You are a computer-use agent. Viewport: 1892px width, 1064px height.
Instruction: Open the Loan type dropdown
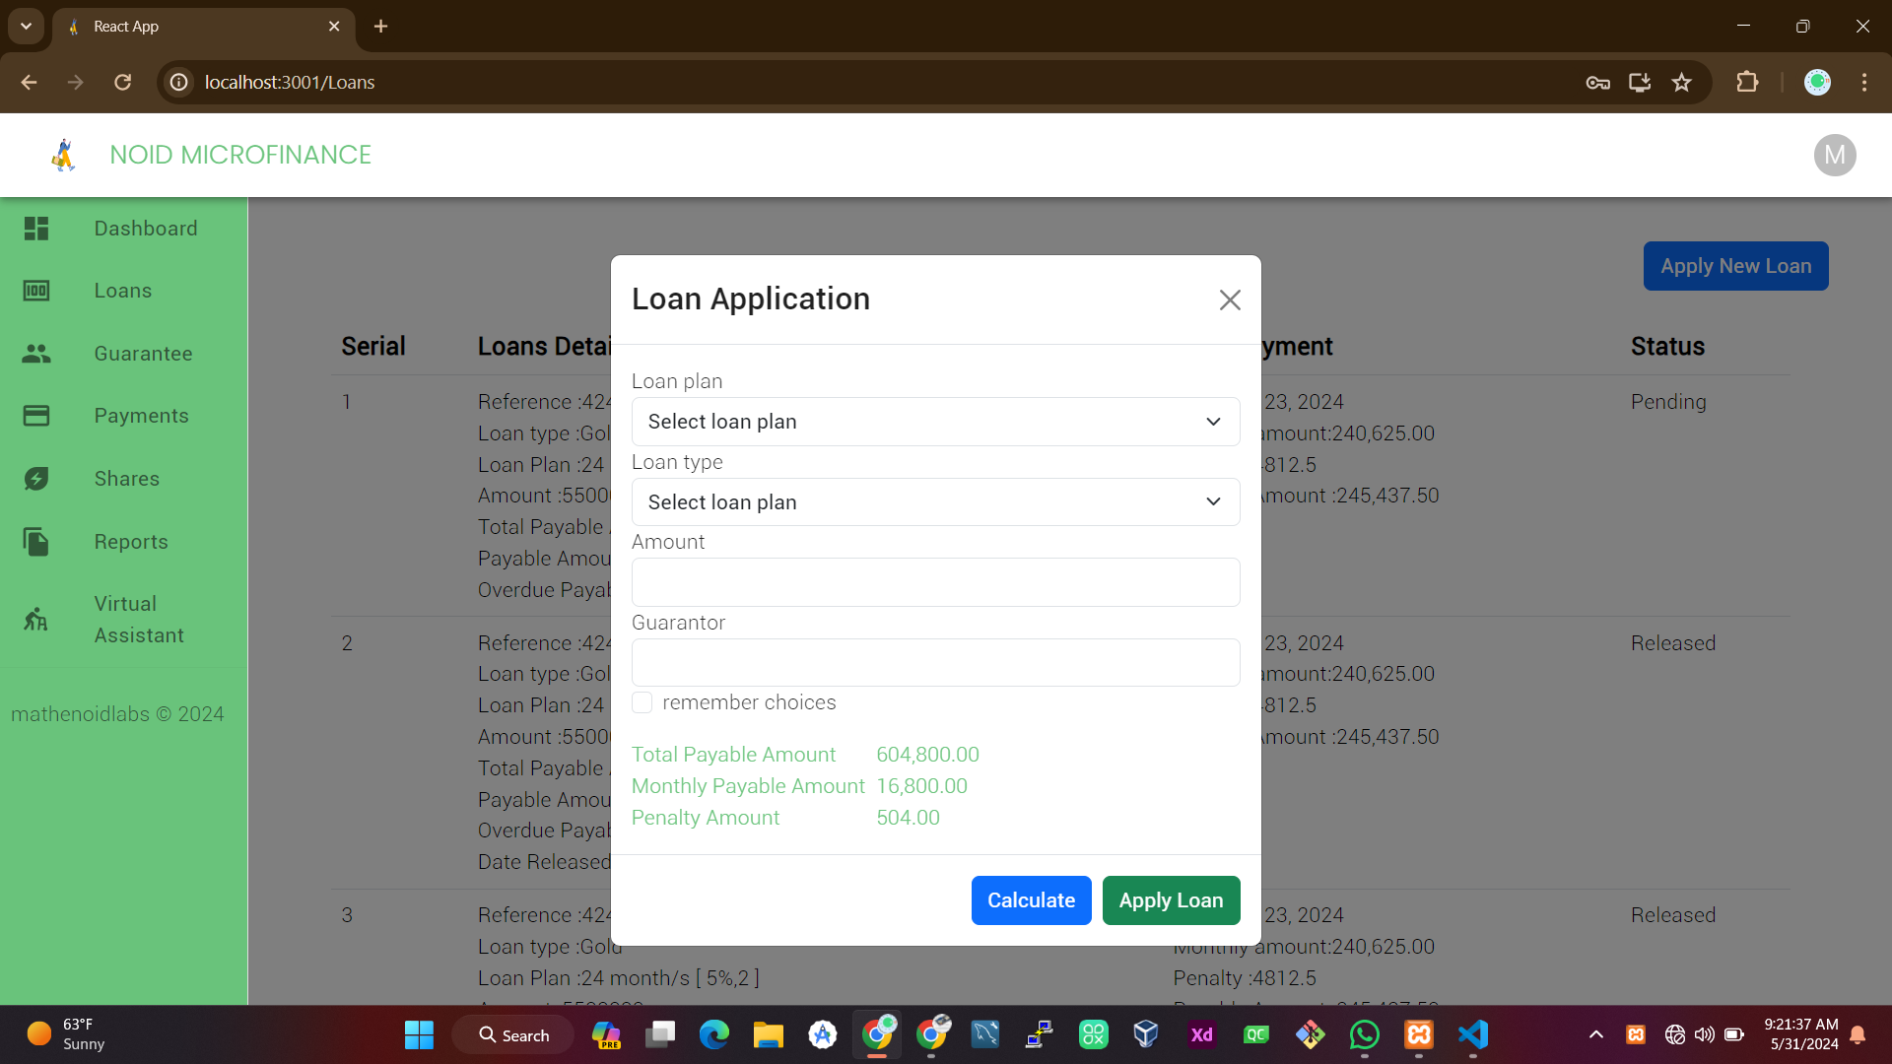coord(935,502)
